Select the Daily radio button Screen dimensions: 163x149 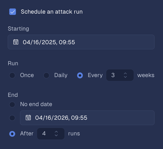pos(46,75)
